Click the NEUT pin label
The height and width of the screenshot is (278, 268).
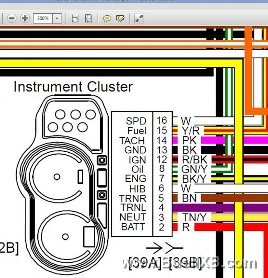[133, 217]
